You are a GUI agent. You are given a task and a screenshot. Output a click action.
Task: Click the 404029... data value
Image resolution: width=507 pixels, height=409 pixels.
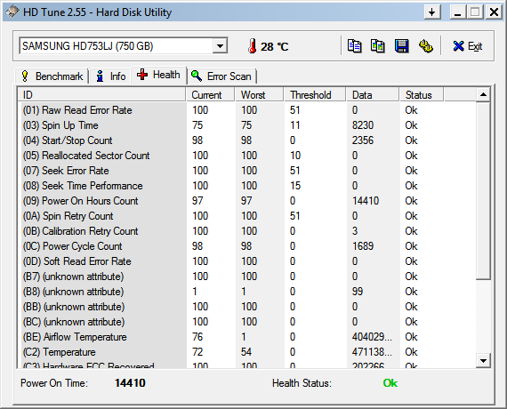point(372,337)
